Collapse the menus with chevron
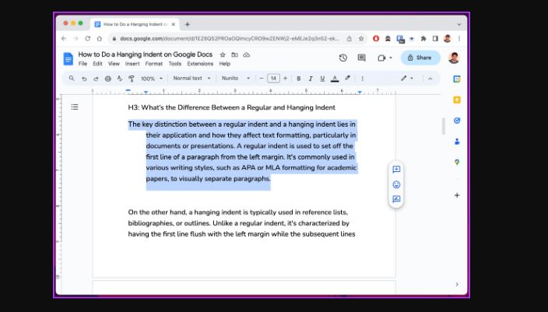Screen dimensions: 548x312 pyautogui.click(x=430, y=79)
